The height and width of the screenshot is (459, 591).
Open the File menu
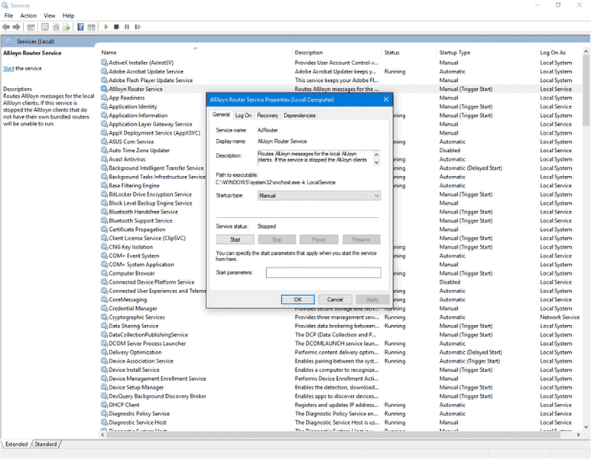(8, 15)
